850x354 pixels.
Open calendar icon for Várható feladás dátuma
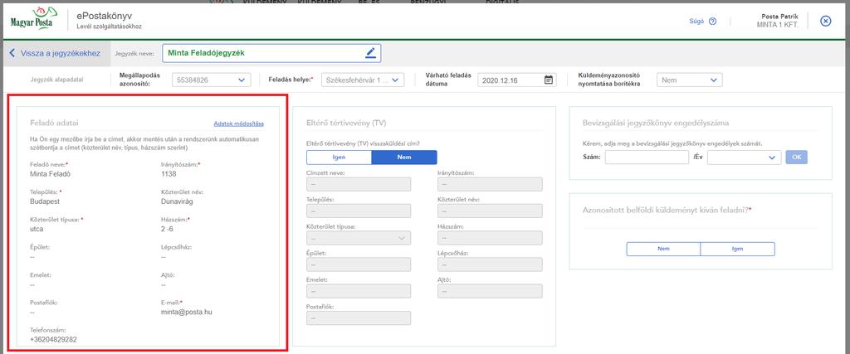click(x=549, y=80)
